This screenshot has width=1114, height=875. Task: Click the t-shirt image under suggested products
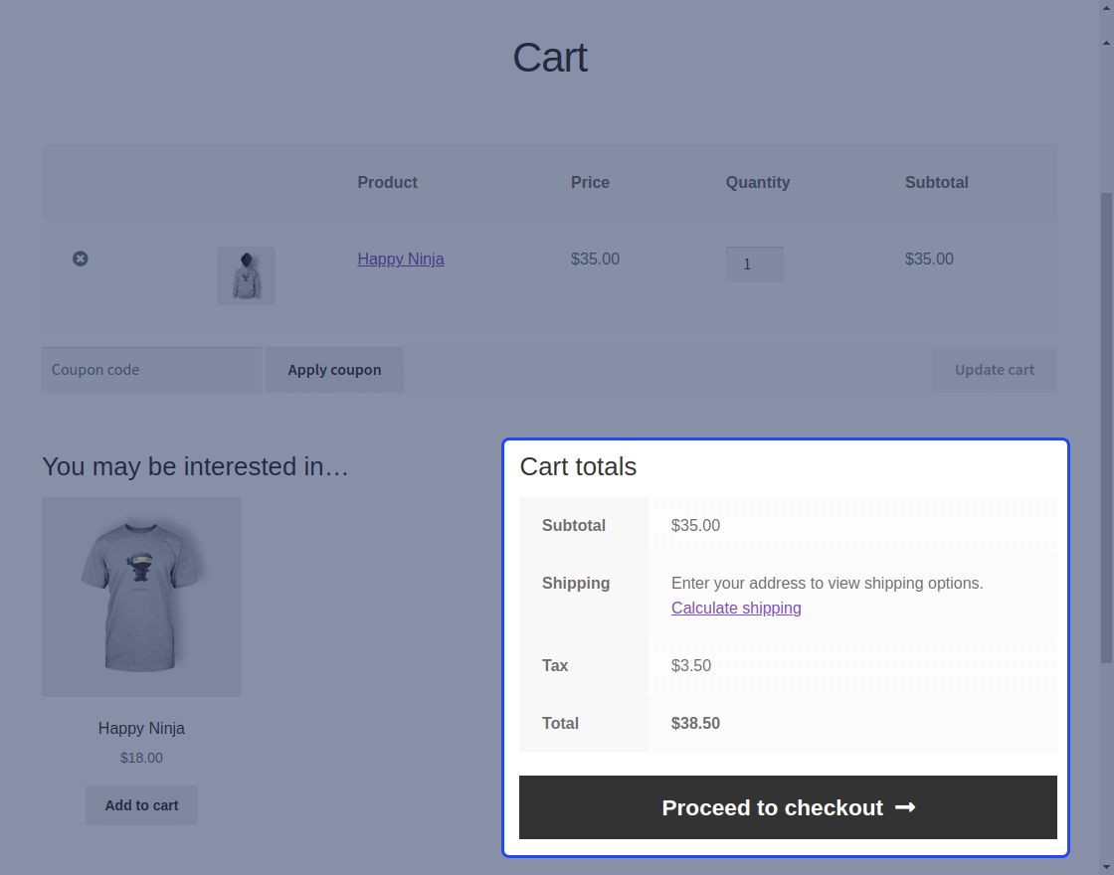(x=141, y=597)
